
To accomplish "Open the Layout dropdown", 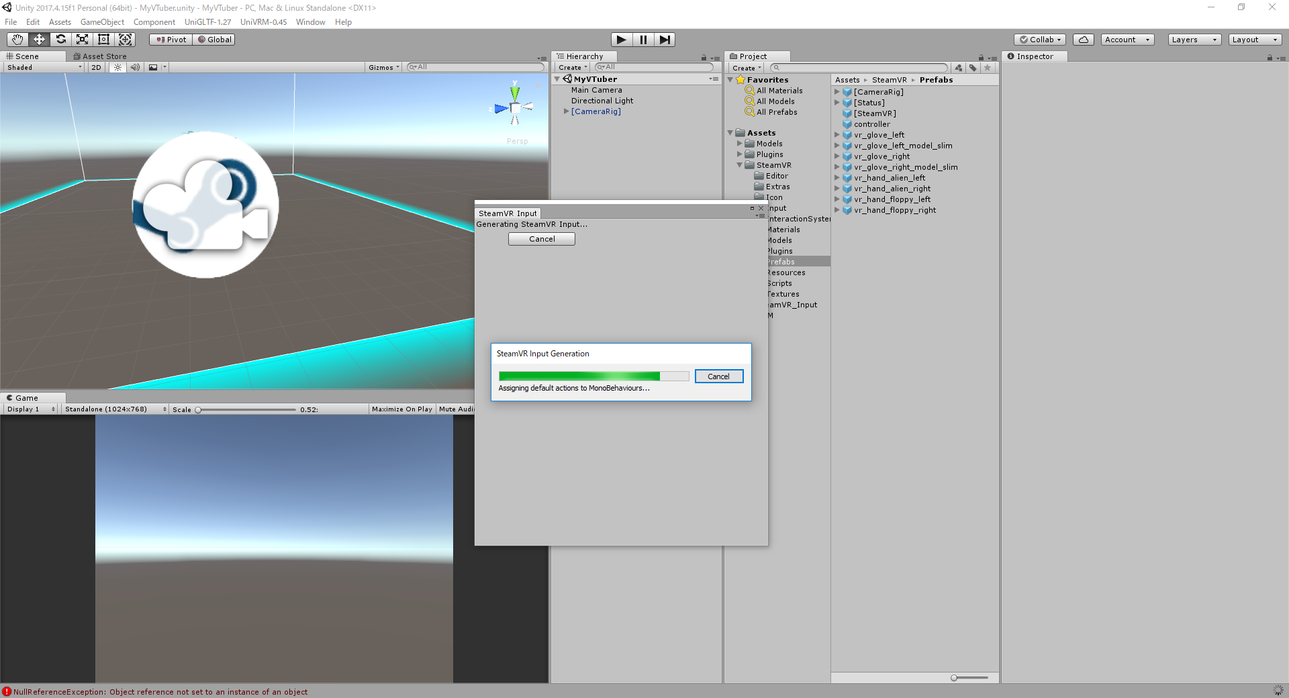I will point(1254,39).
